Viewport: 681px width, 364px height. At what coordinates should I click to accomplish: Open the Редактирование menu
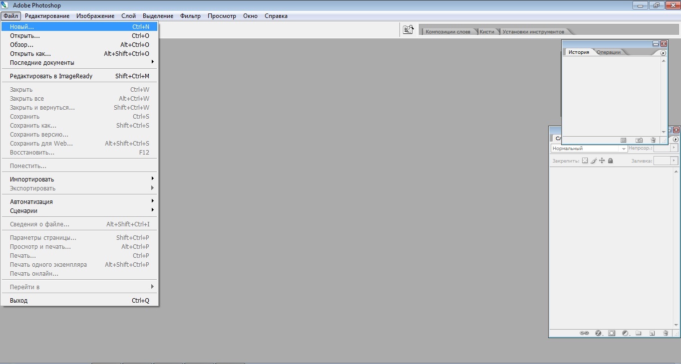(47, 16)
